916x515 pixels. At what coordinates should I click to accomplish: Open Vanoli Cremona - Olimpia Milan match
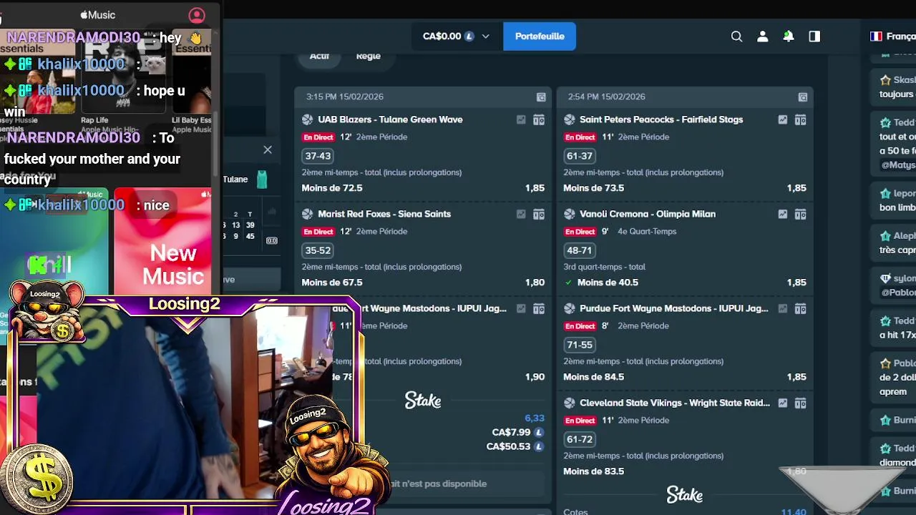click(648, 214)
